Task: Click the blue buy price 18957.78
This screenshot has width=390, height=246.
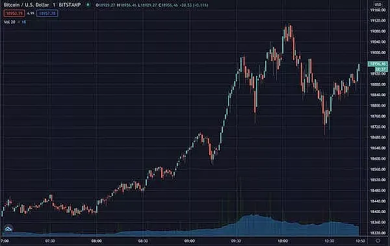Action: pyautogui.click(x=47, y=13)
